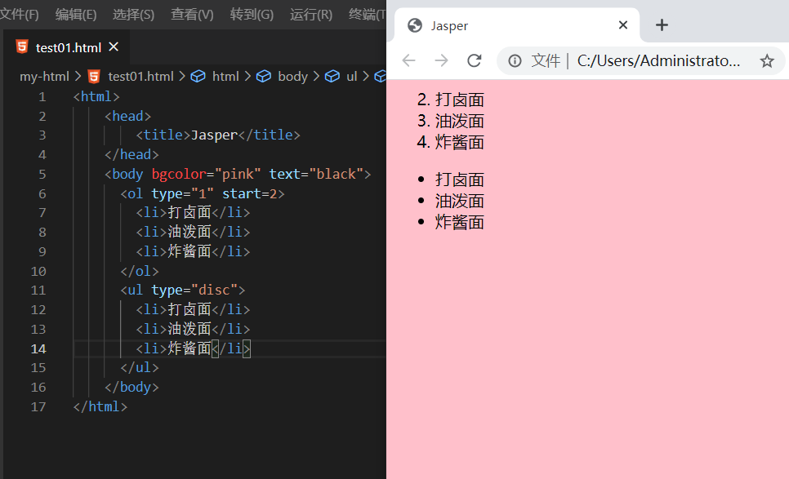Viewport: 789px width, 479px height.
Task: Open the 文件(F) menu
Action: pyautogui.click(x=19, y=15)
